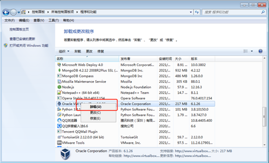Click the Forward navigation arrow button

[x=13, y=13]
